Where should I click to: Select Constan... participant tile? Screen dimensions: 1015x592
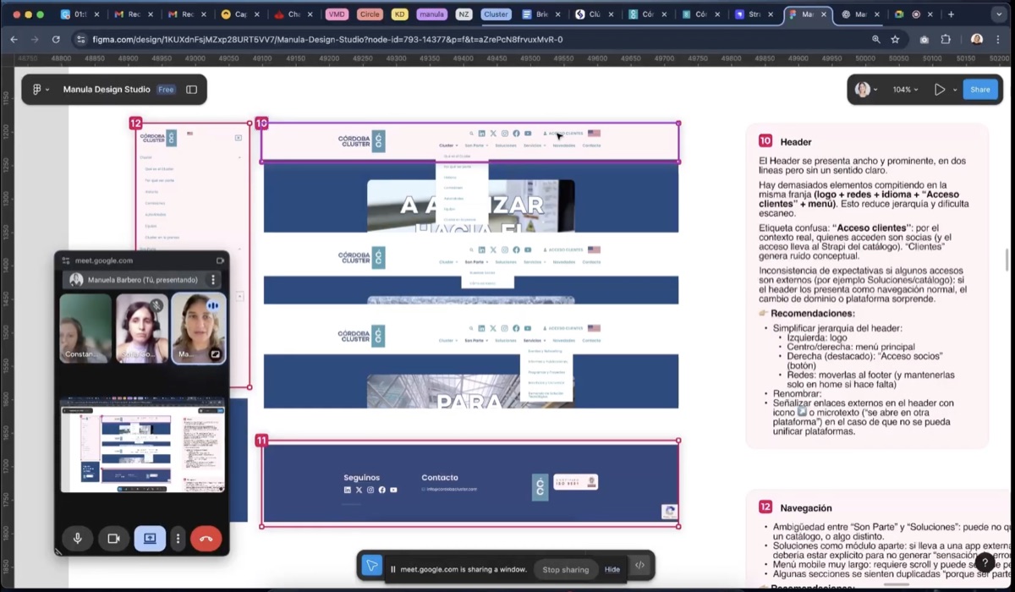tap(85, 328)
